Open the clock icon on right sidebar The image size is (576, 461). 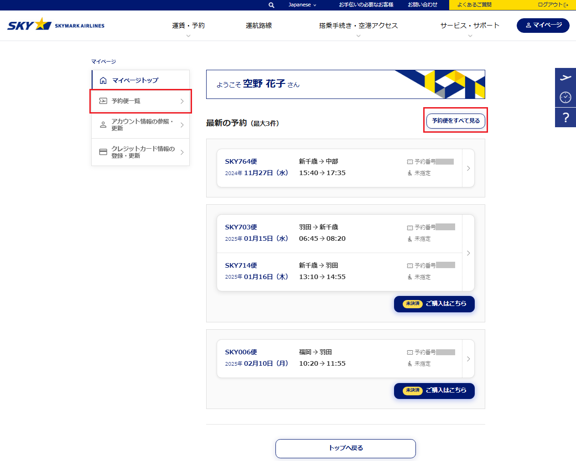click(x=566, y=97)
